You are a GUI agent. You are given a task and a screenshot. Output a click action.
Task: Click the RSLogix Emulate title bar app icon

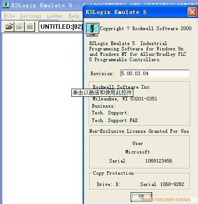[6, 5]
